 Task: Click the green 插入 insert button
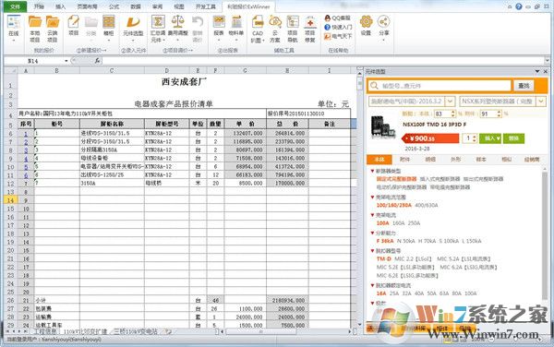[490, 138]
